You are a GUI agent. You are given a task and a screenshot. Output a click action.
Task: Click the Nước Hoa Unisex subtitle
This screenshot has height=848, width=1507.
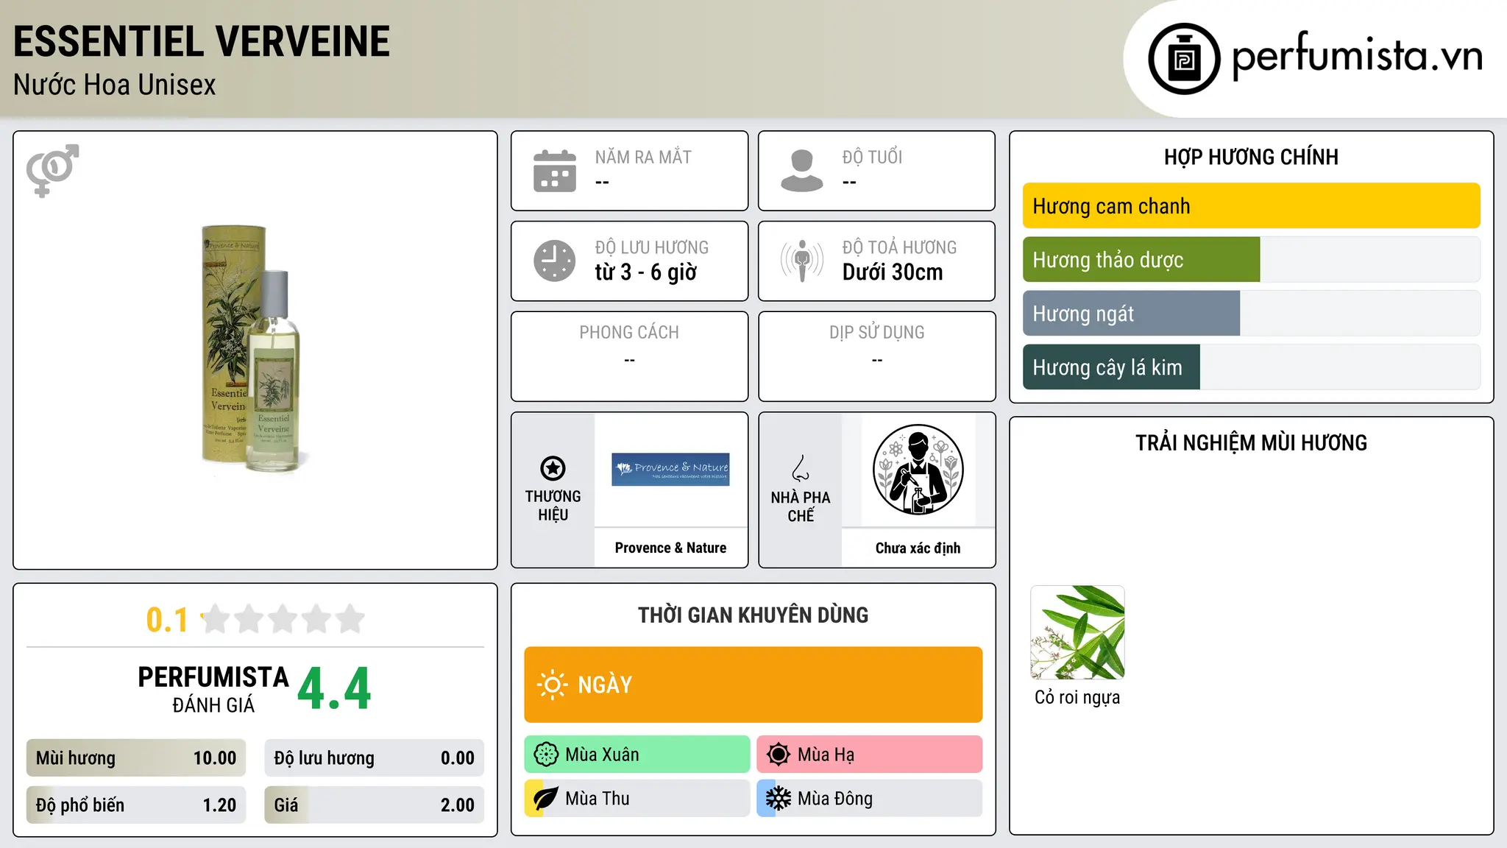tap(115, 85)
